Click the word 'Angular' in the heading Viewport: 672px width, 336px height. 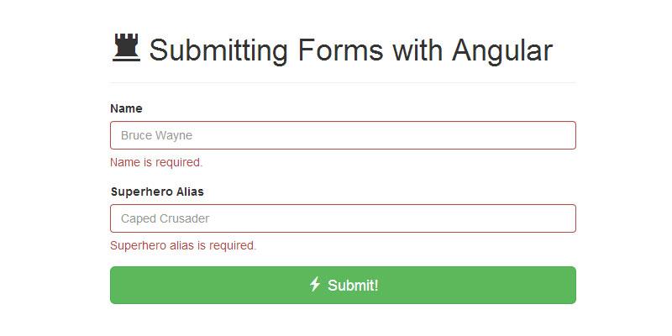click(x=502, y=50)
